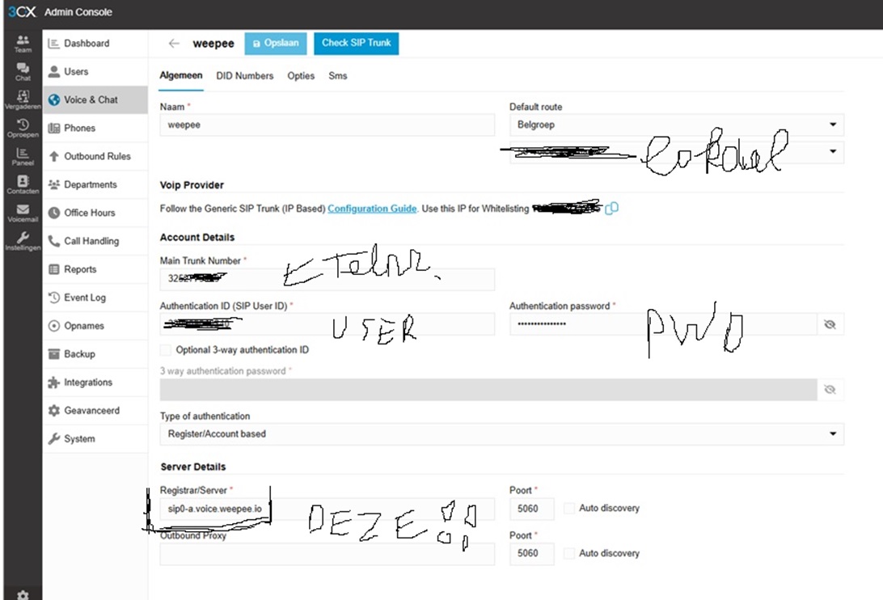Click the Outbound Proxy field
This screenshot has width=883, height=600.
click(327, 554)
